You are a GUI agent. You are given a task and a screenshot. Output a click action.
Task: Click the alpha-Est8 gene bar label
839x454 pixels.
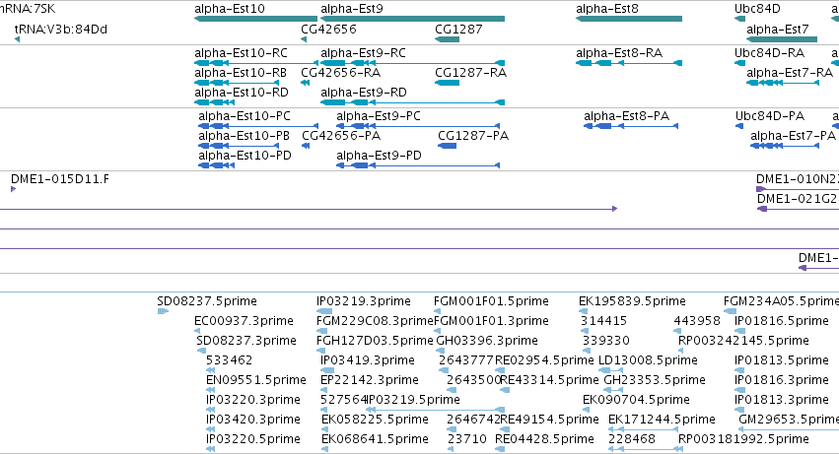(606, 9)
